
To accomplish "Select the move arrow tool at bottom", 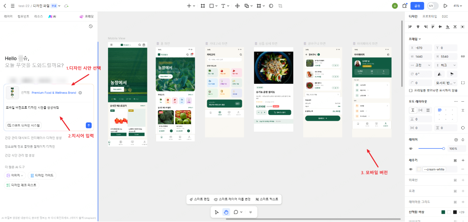I will click(x=217, y=212).
